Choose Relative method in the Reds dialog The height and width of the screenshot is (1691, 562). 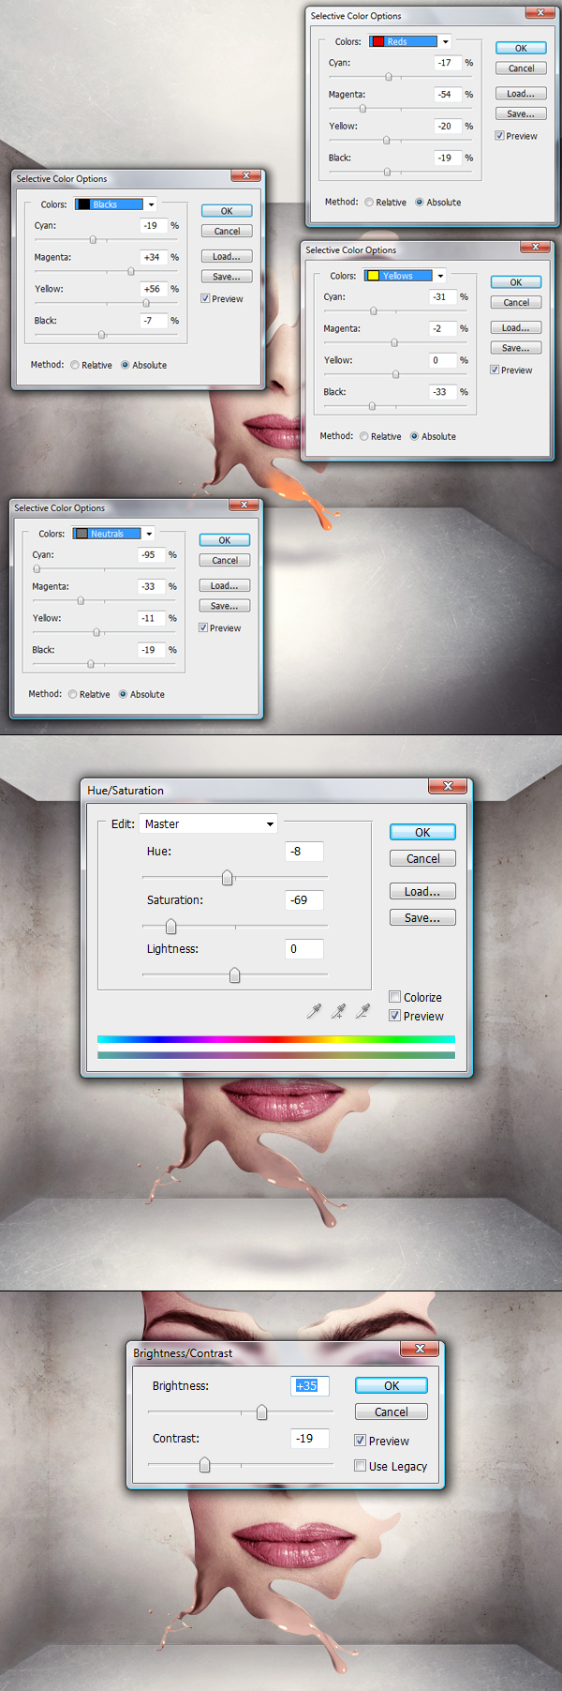tap(370, 203)
